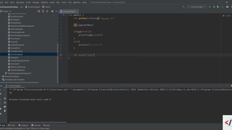Open Run panel settings gear on the right

point(231,86)
